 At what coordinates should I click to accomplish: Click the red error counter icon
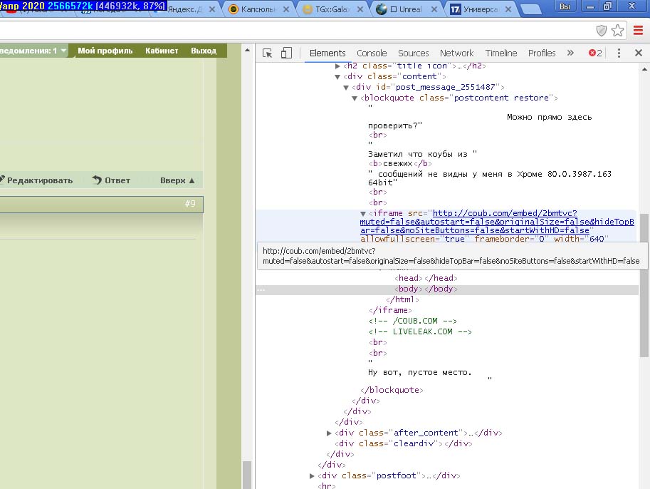click(x=595, y=53)
